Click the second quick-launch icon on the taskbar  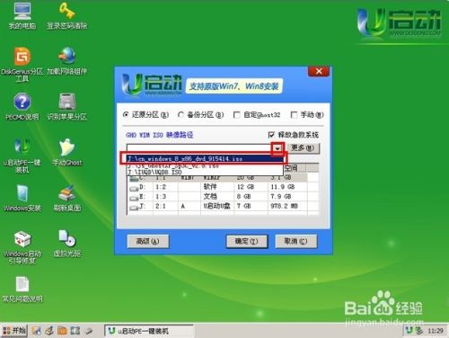[x=49, y=331]
